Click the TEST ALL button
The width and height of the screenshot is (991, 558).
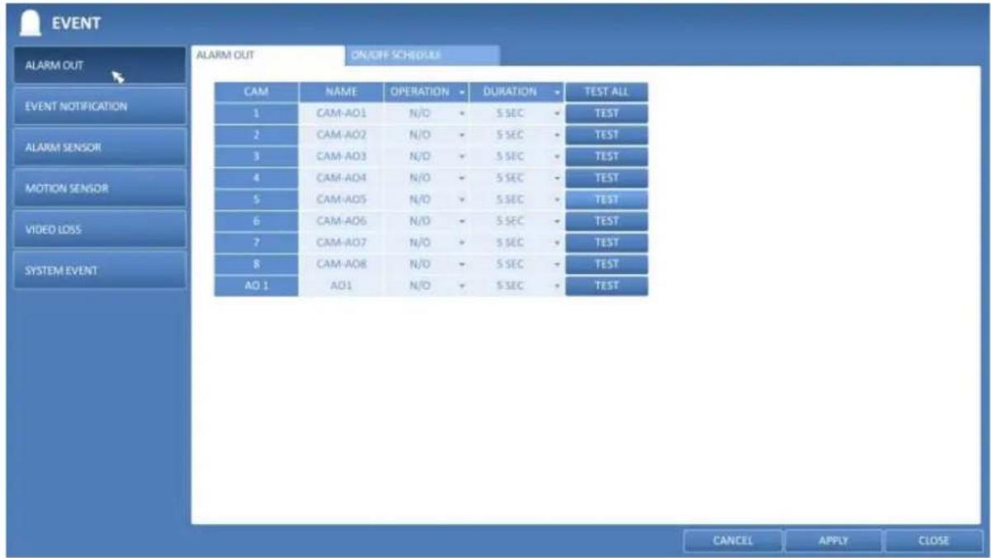pos(606,92)
